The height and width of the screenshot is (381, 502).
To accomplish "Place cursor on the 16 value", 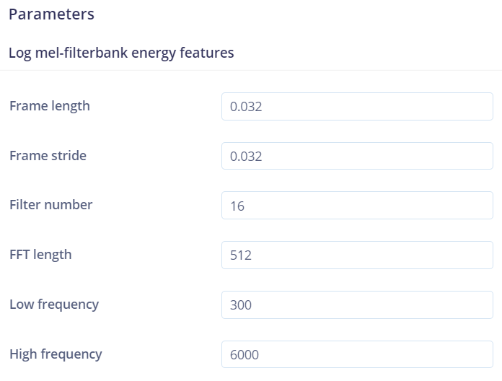I will pyautogui.click(x=237, y=206).
